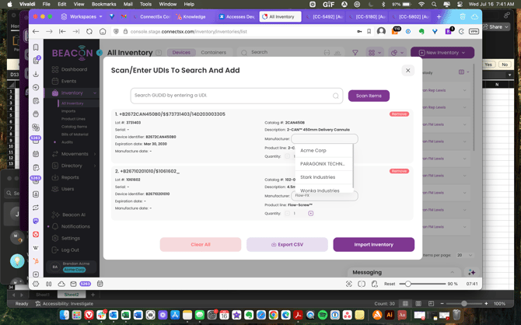Remove item 2 +B26710201010 entry
This screenshot has height=325, width=521.
pos(399,171)
